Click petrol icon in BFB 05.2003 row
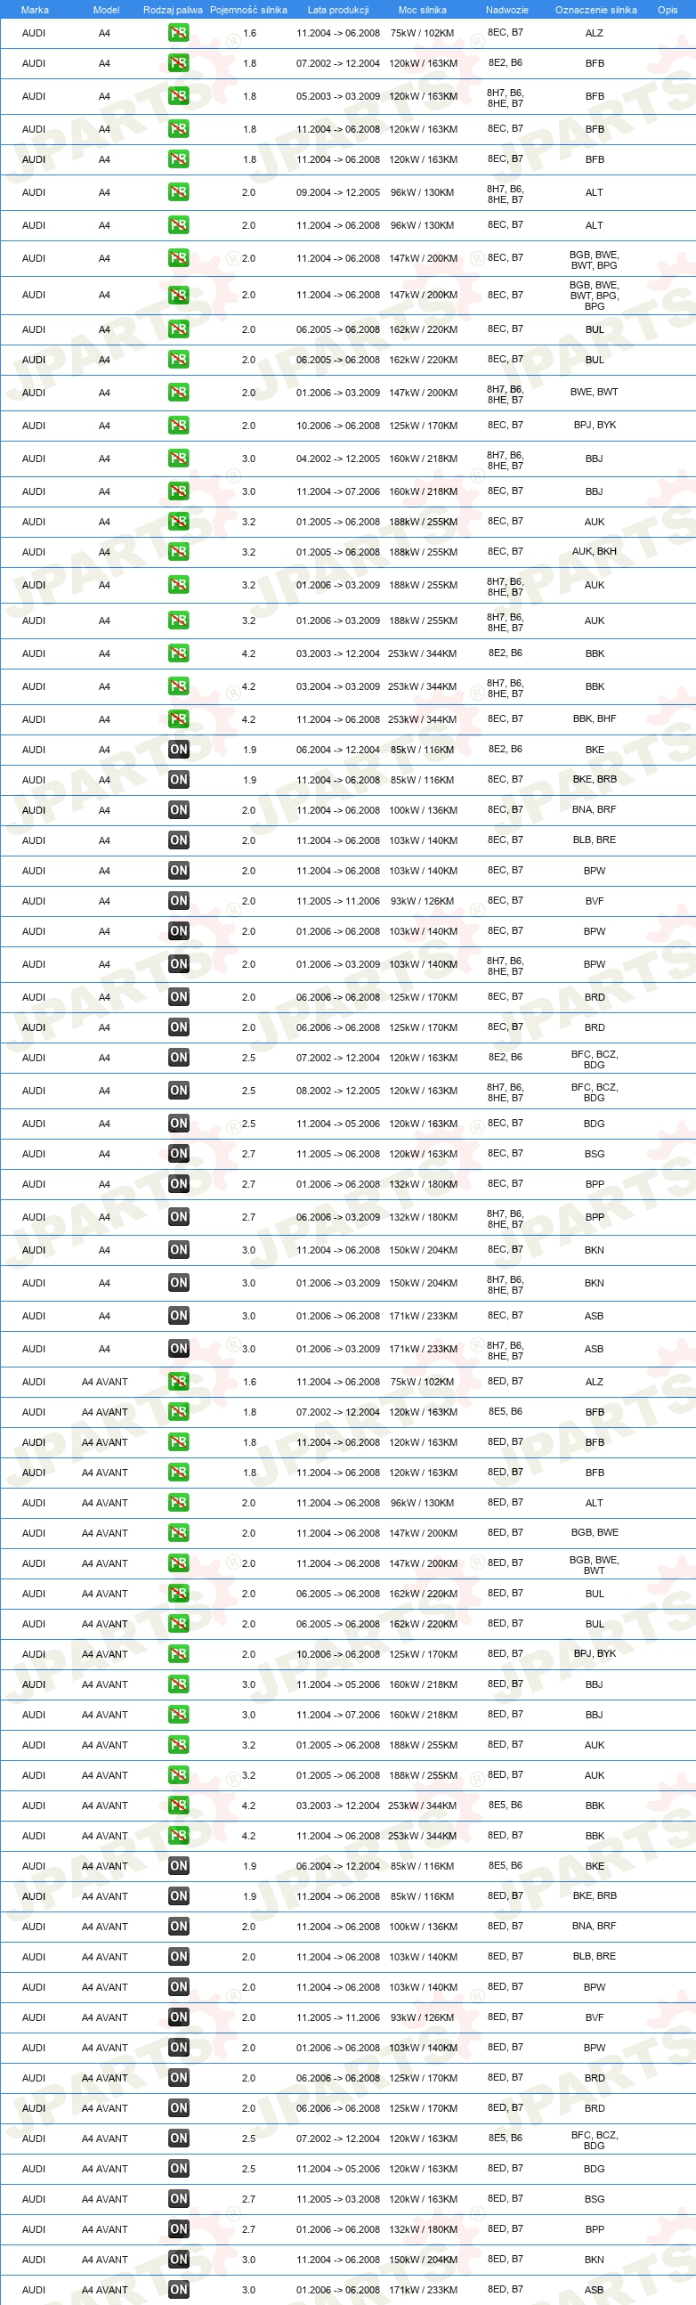 (x=179, y=96)
